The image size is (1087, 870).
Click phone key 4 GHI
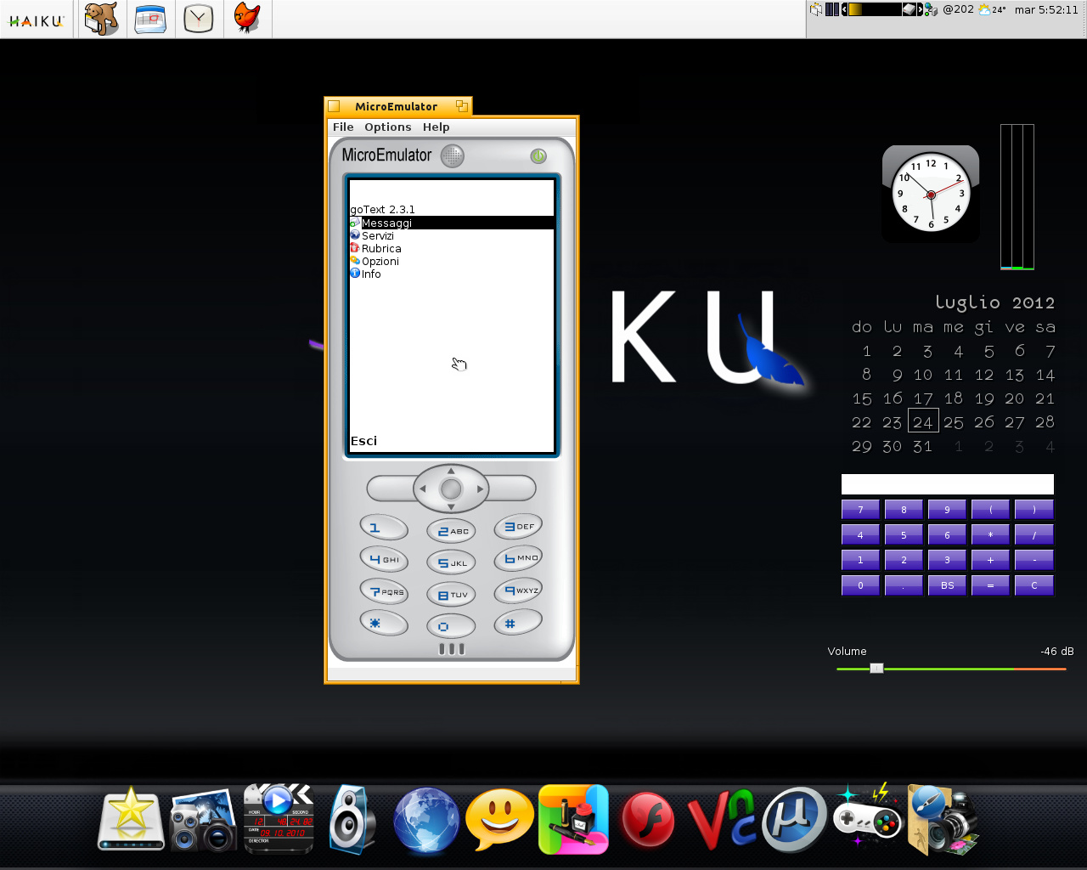tap(384, 560)
